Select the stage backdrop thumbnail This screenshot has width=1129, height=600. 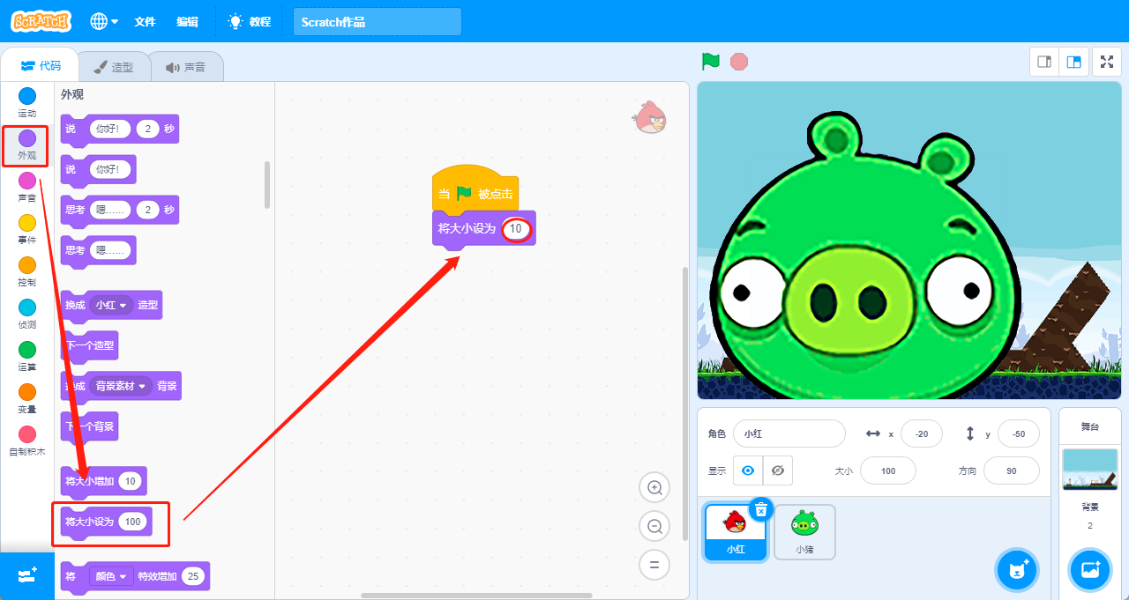coord(1090,470)
